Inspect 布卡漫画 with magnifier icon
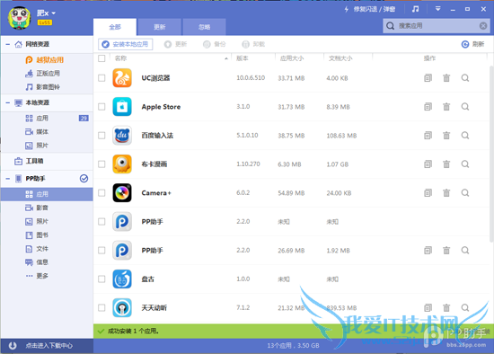This screenshot has width=494, height=354. tap(465, 164)
